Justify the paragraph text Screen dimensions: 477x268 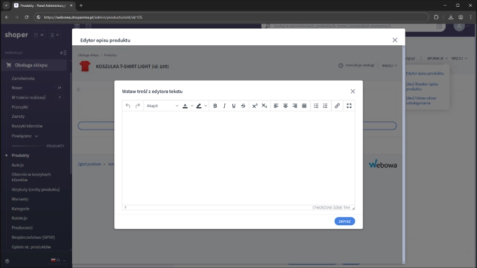click(304, 106)
